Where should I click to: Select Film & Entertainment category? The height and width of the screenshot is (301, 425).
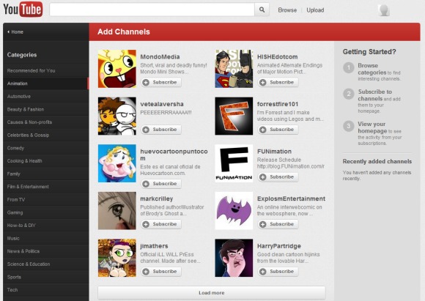tap(46, 187)
